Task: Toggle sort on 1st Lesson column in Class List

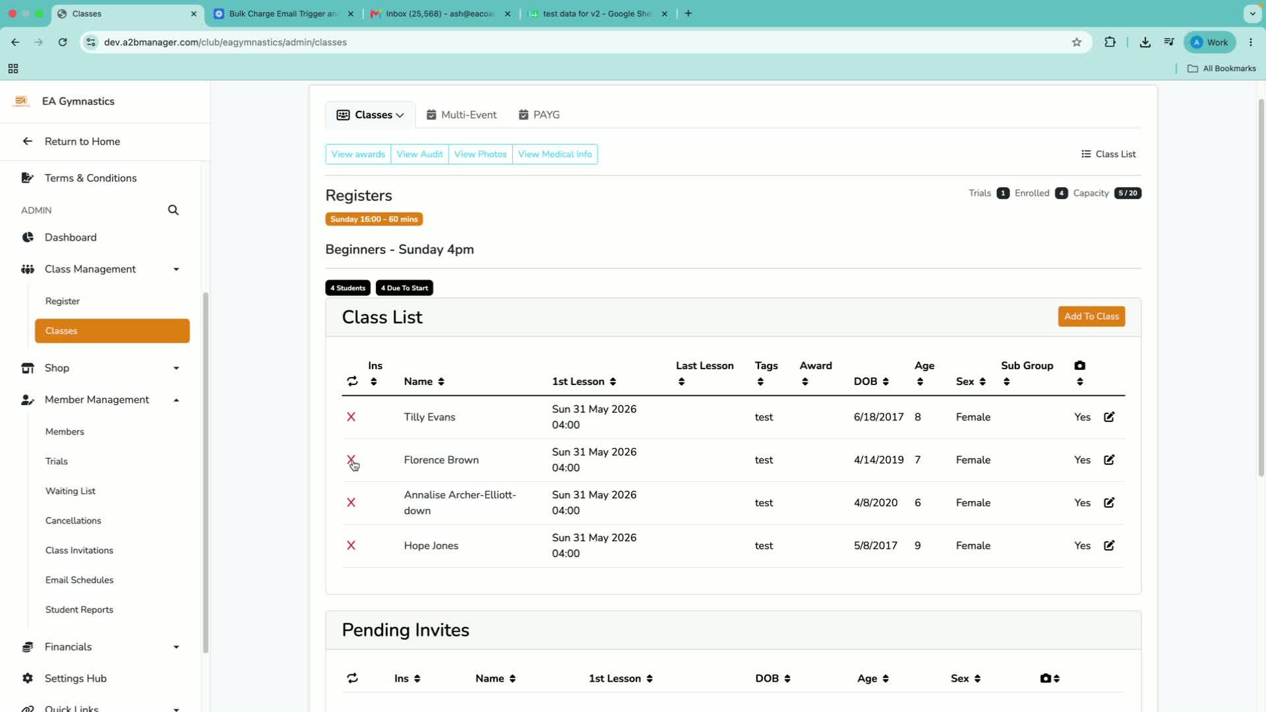Action: pyautogui.click(x=584, y=382)
